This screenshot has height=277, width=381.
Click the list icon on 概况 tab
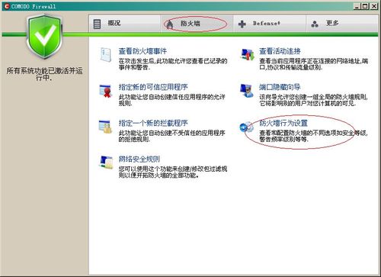97,24
